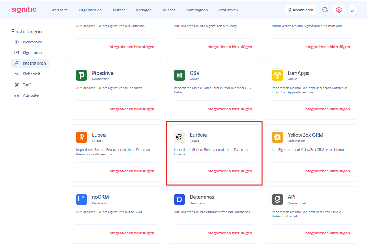Add the CSV integration
Viewport: 367px width, 248px height.
(x=229, y=109)
